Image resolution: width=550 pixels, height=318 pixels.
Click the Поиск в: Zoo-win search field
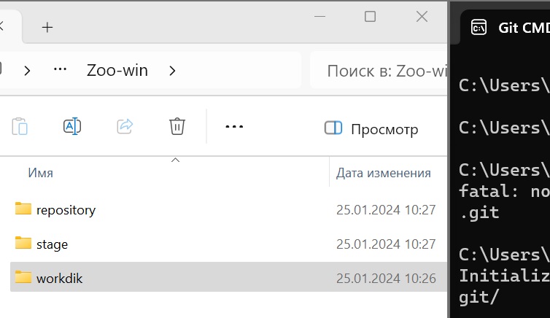click(x=379, y=70)
